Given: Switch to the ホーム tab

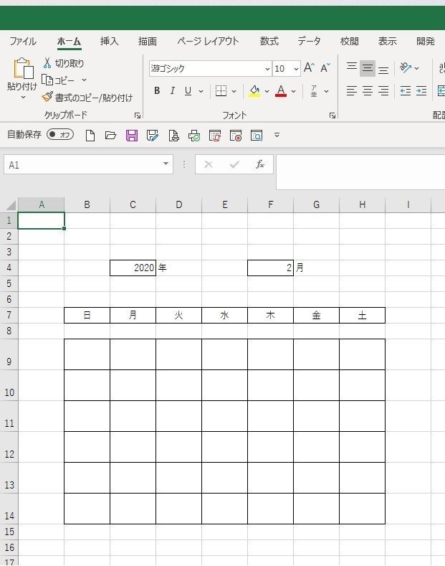Looking at the screenshot, I should tap(69, 41).
